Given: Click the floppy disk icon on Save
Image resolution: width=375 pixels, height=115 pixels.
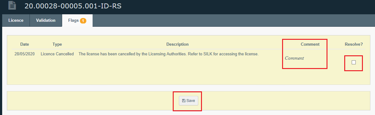Looking at the screenshot, I should point(184,101).
